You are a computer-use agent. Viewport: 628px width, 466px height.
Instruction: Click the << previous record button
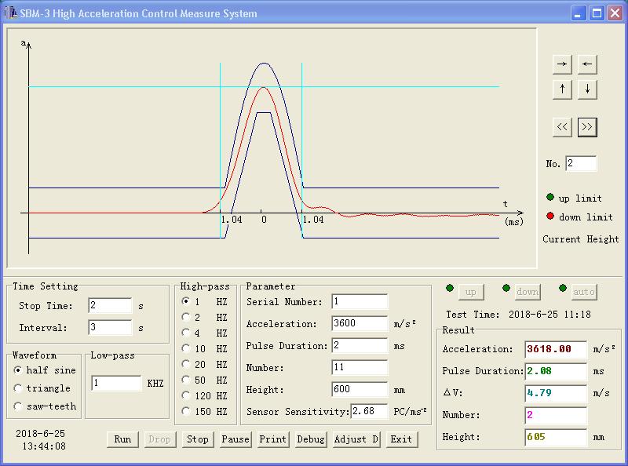point(562,127)
